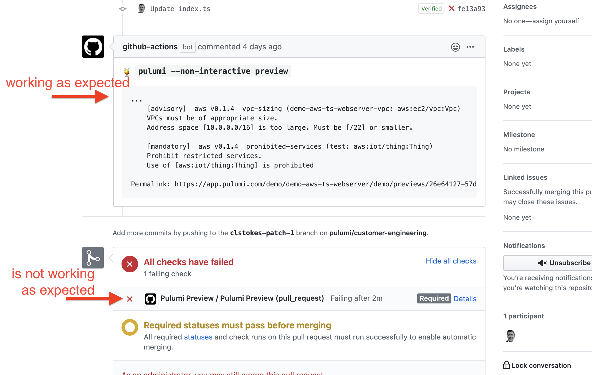This screenshot has height=375, width=592.
Task: Open the Update index.ts commit
Action: [x=180, y=9]
